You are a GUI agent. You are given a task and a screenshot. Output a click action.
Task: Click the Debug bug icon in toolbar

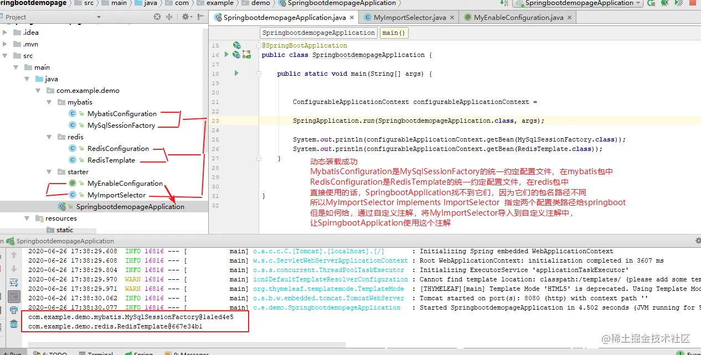click(x=665, y=3)
